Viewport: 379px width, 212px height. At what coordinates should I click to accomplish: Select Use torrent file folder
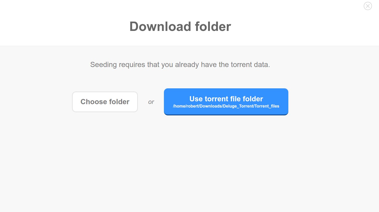click(x=226, y=99)
